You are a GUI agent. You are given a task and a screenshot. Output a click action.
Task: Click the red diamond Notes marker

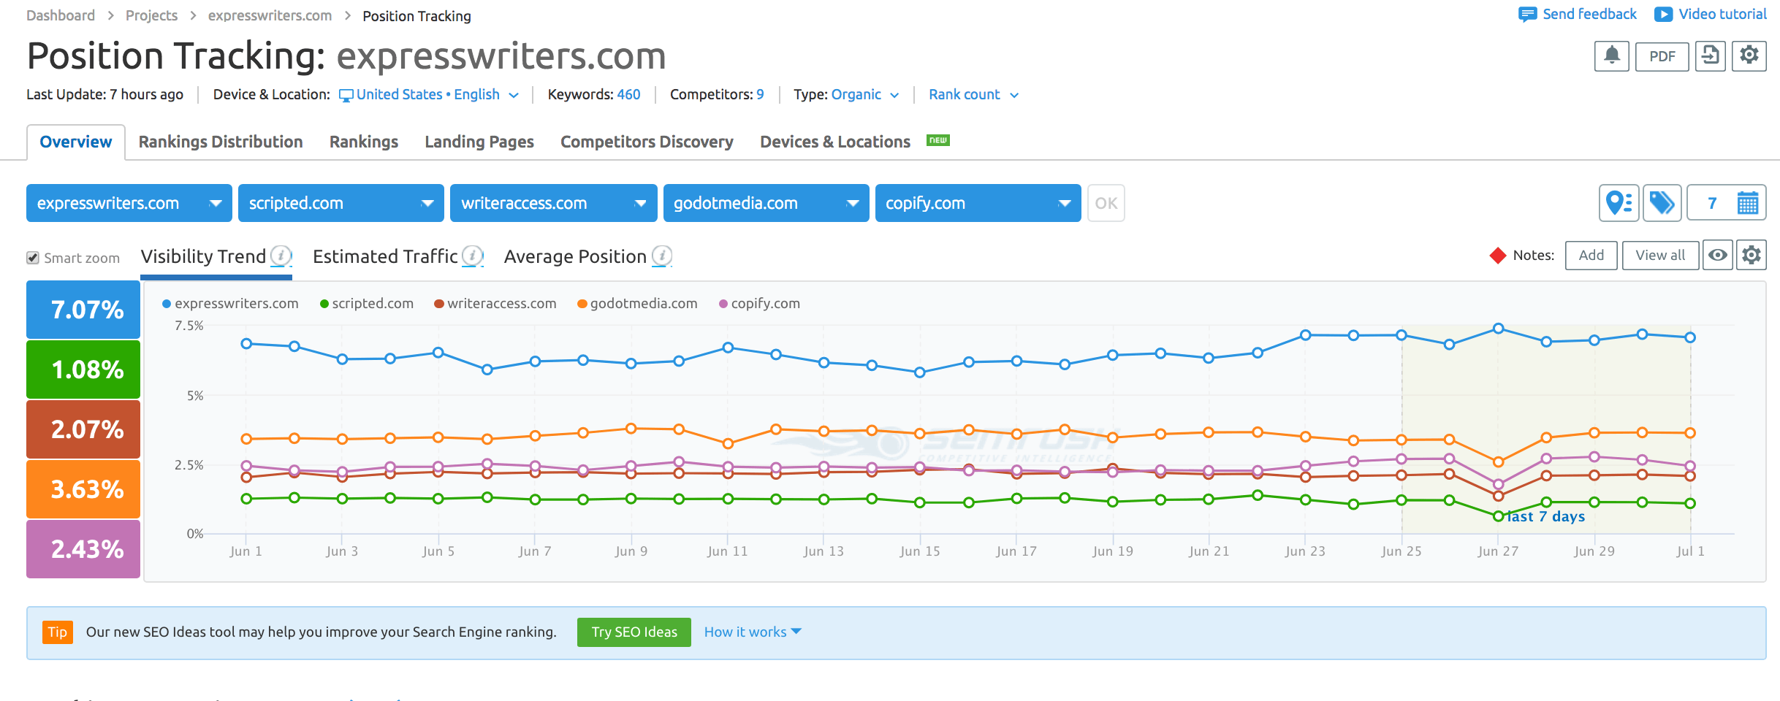tap(1498, 256)
